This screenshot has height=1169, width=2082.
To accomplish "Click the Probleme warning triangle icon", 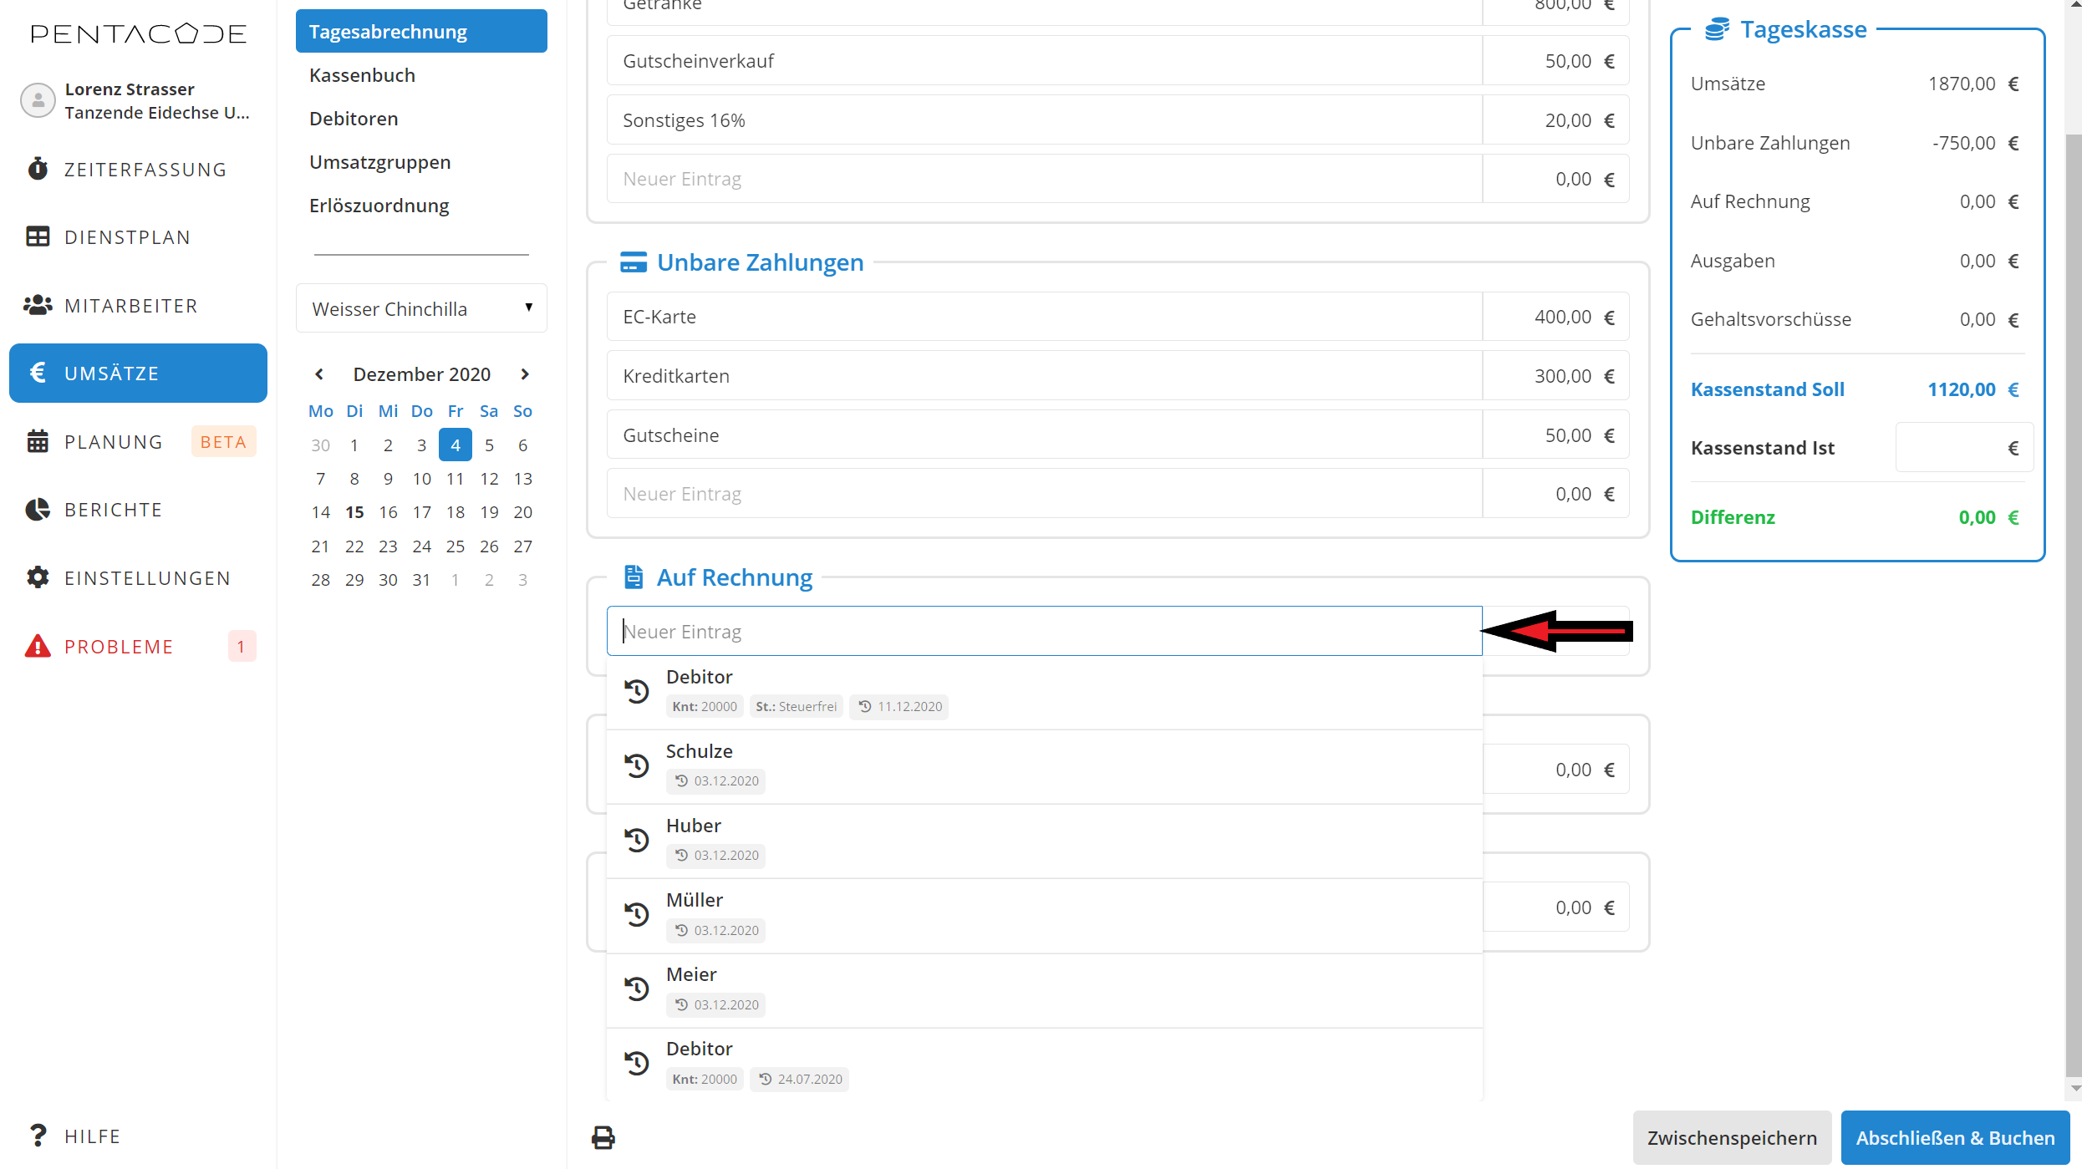I will click(x=38, y=646).
